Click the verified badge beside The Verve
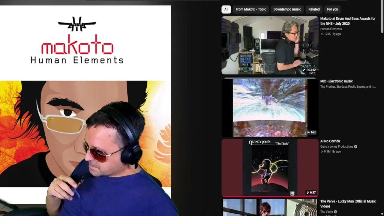 (x=335, y=212)
